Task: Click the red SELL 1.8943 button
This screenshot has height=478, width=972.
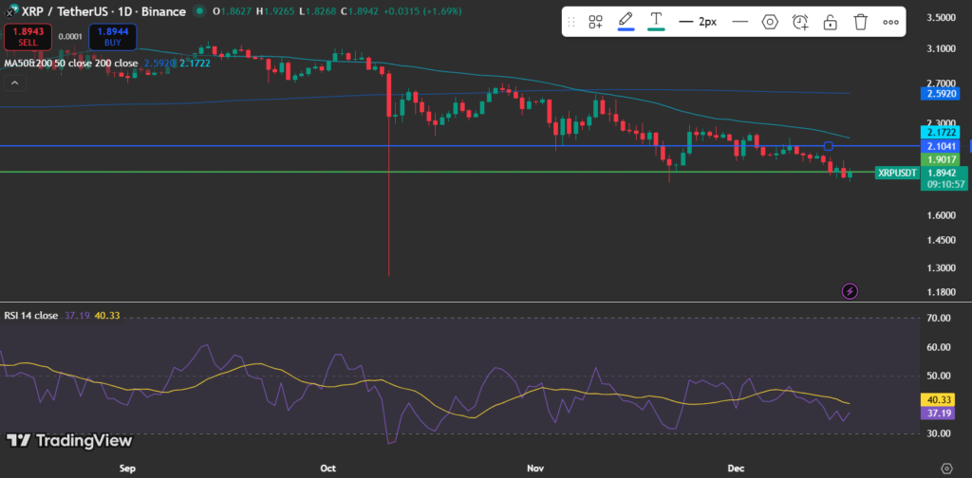Action: [28, 37]
